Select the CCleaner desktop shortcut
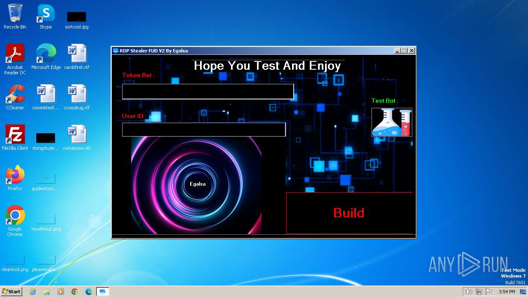The image size is (528, 297). click(x=15, y=97)
